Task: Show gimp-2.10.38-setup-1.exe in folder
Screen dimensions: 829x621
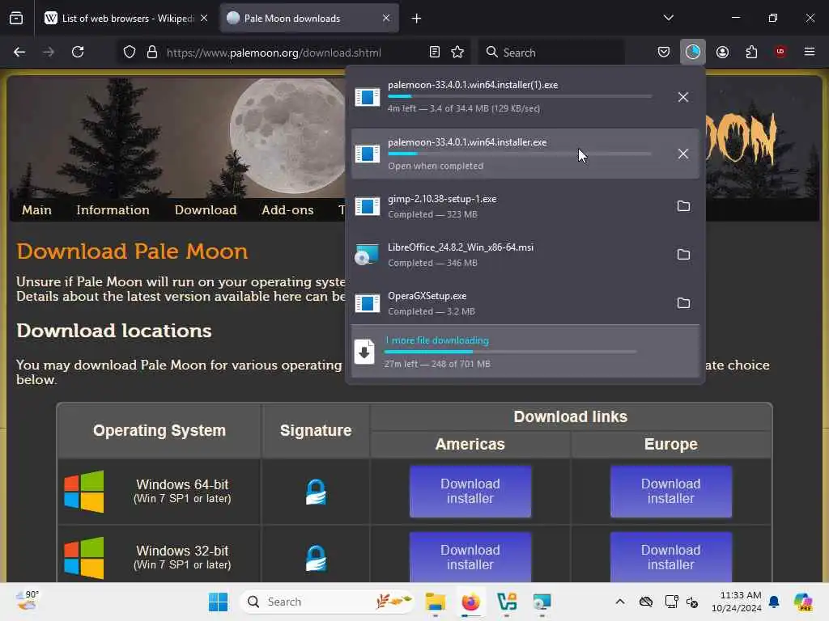Action: pyautogui.click(x=683, y=206)
